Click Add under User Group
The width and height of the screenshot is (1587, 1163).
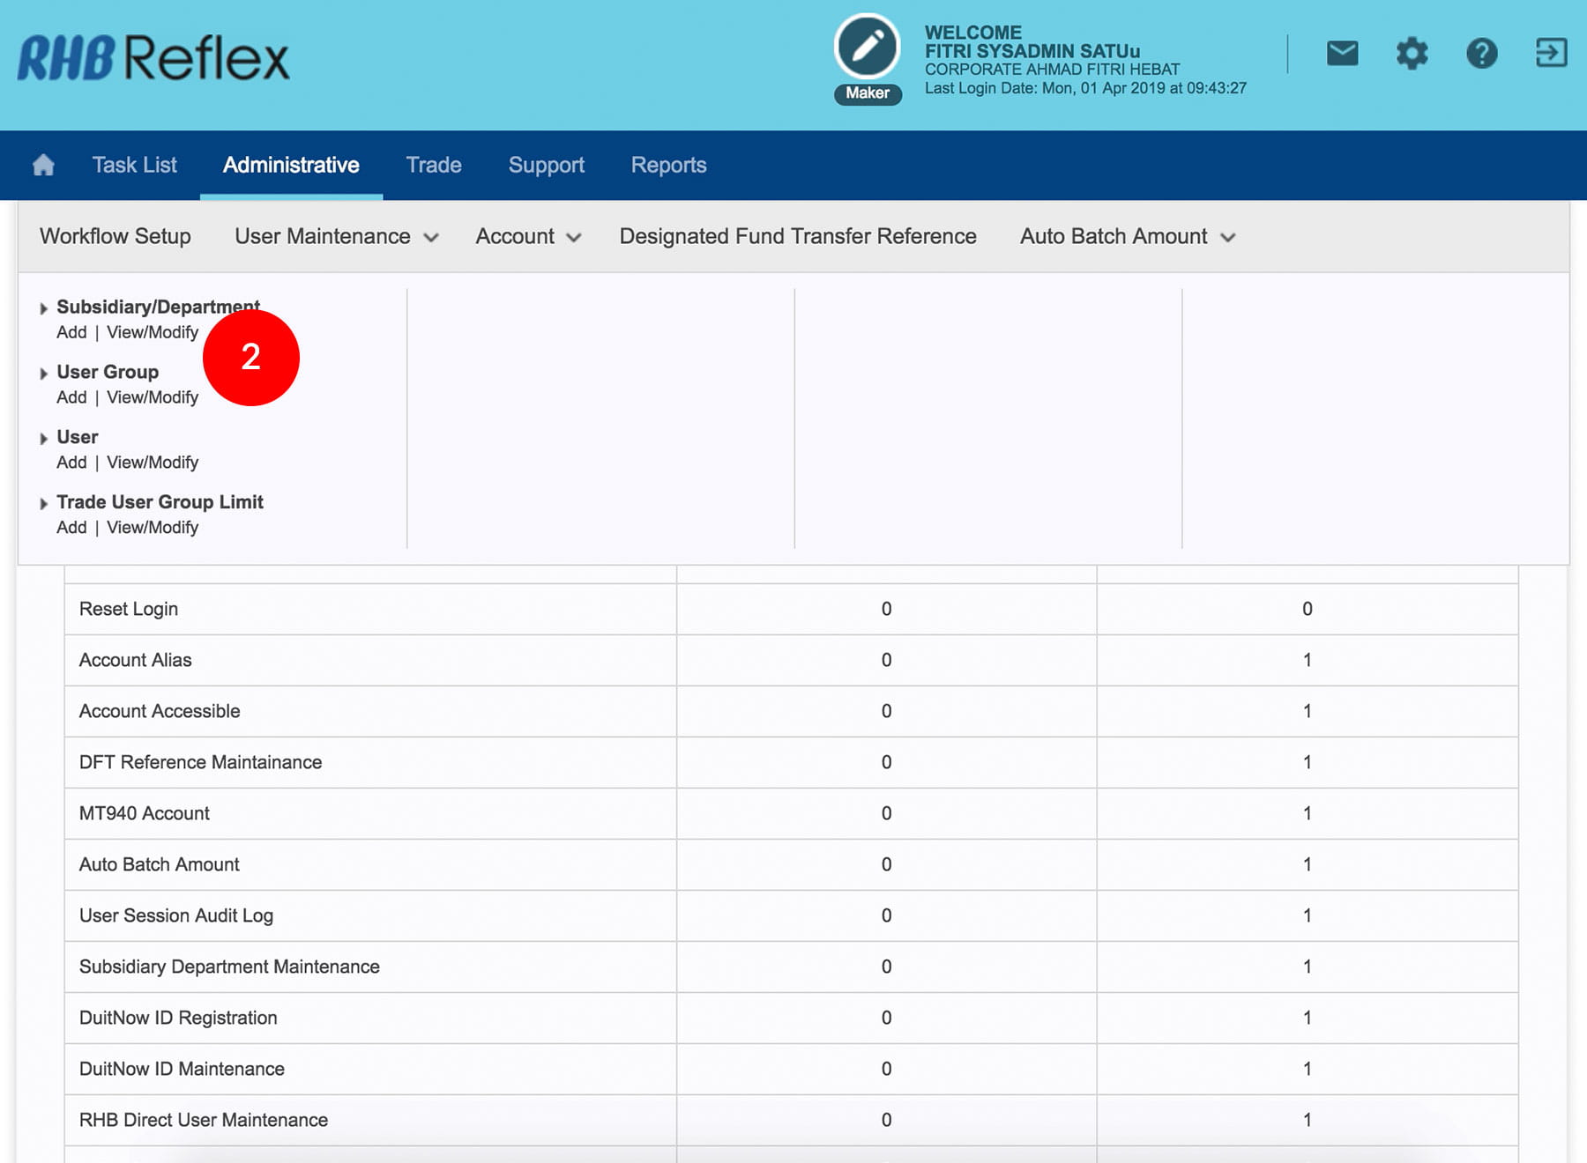click(x=71, y=397)
